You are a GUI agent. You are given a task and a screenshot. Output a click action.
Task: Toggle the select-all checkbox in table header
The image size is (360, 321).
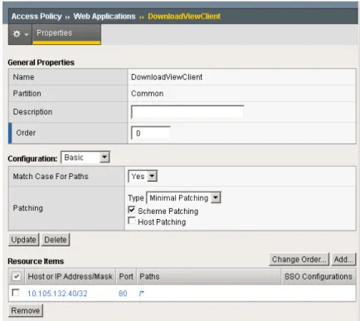point(17,276)
